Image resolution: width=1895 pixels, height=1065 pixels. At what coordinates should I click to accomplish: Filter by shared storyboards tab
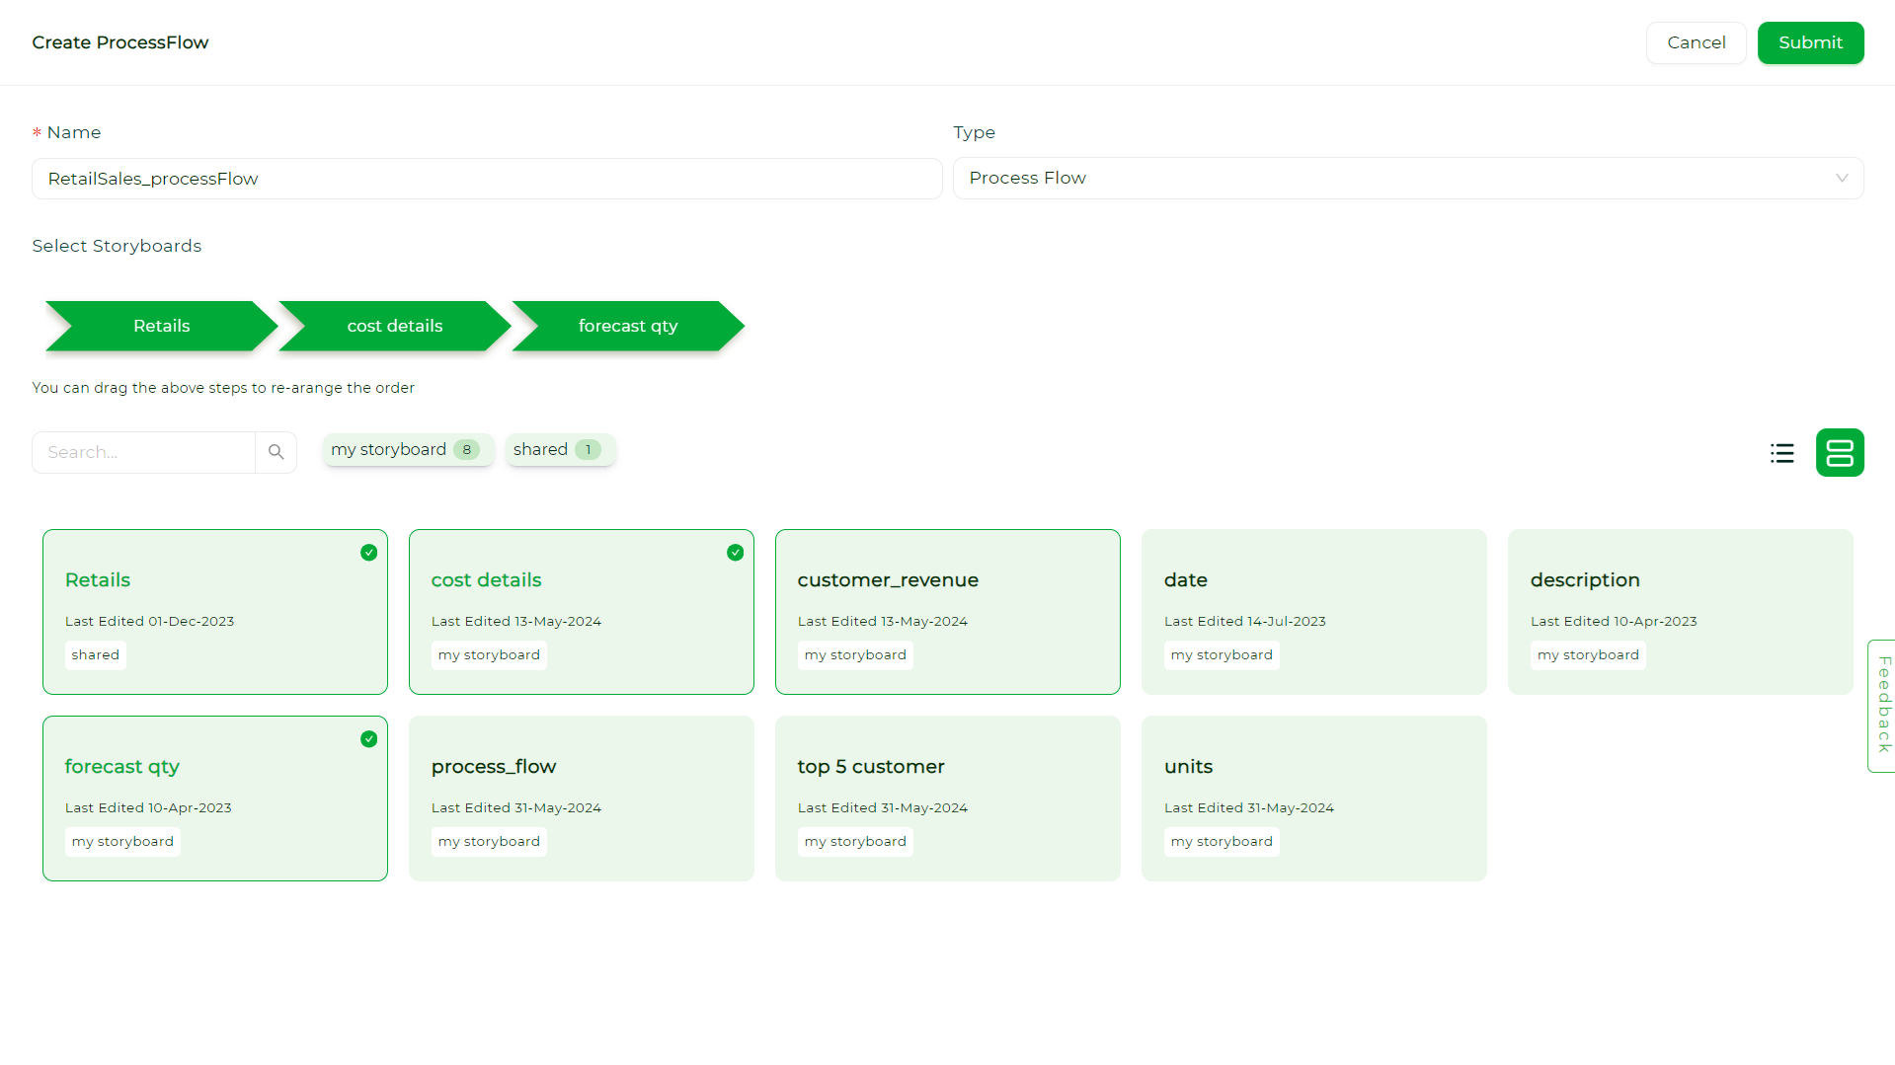tap(560, 450)
